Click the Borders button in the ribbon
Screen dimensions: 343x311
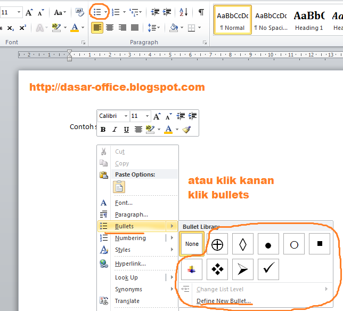(191, 28)
